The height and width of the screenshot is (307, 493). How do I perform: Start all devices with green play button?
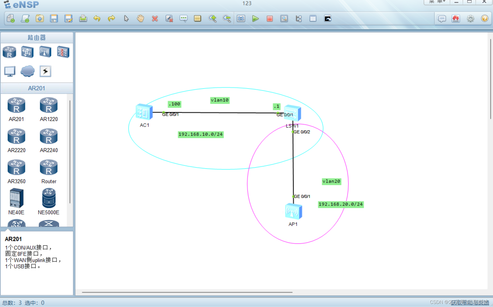pos(256,19)
